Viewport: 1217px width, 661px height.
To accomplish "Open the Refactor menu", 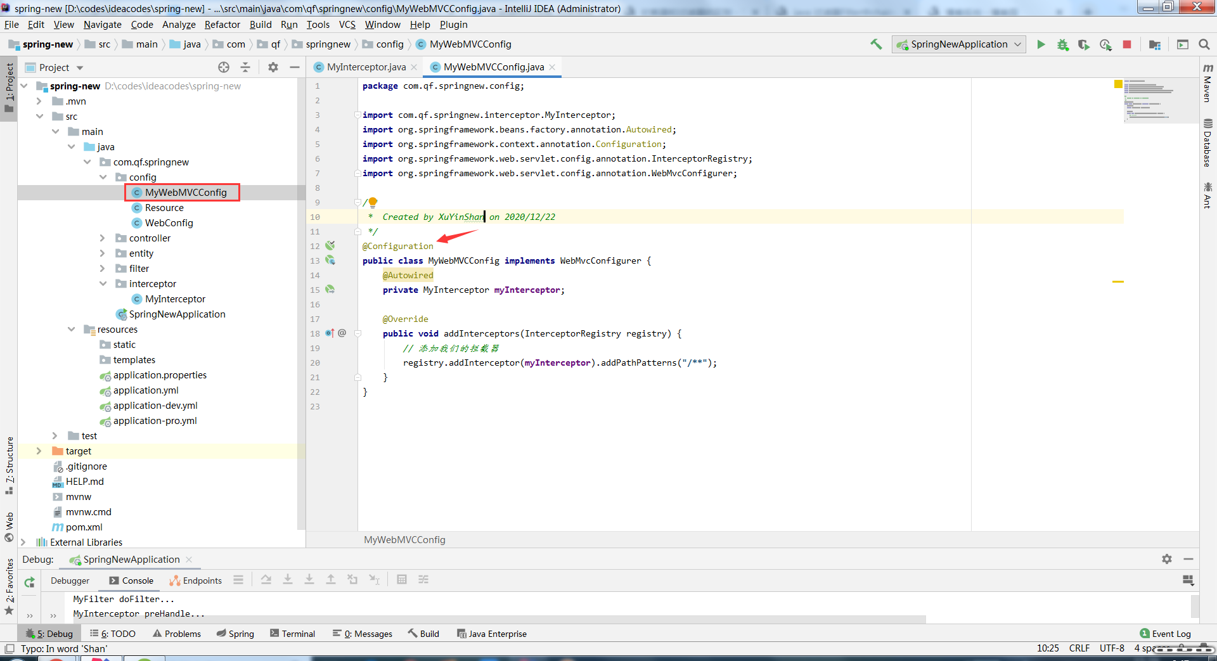I will click(x=222, y=25).
